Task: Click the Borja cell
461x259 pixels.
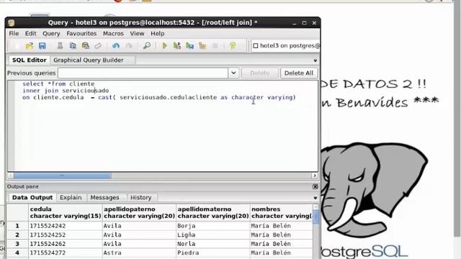Action: 213,226
